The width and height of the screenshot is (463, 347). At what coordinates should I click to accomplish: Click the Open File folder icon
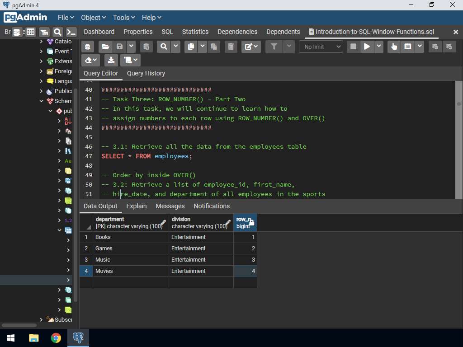pyautogui.click(x=105, y=47)
